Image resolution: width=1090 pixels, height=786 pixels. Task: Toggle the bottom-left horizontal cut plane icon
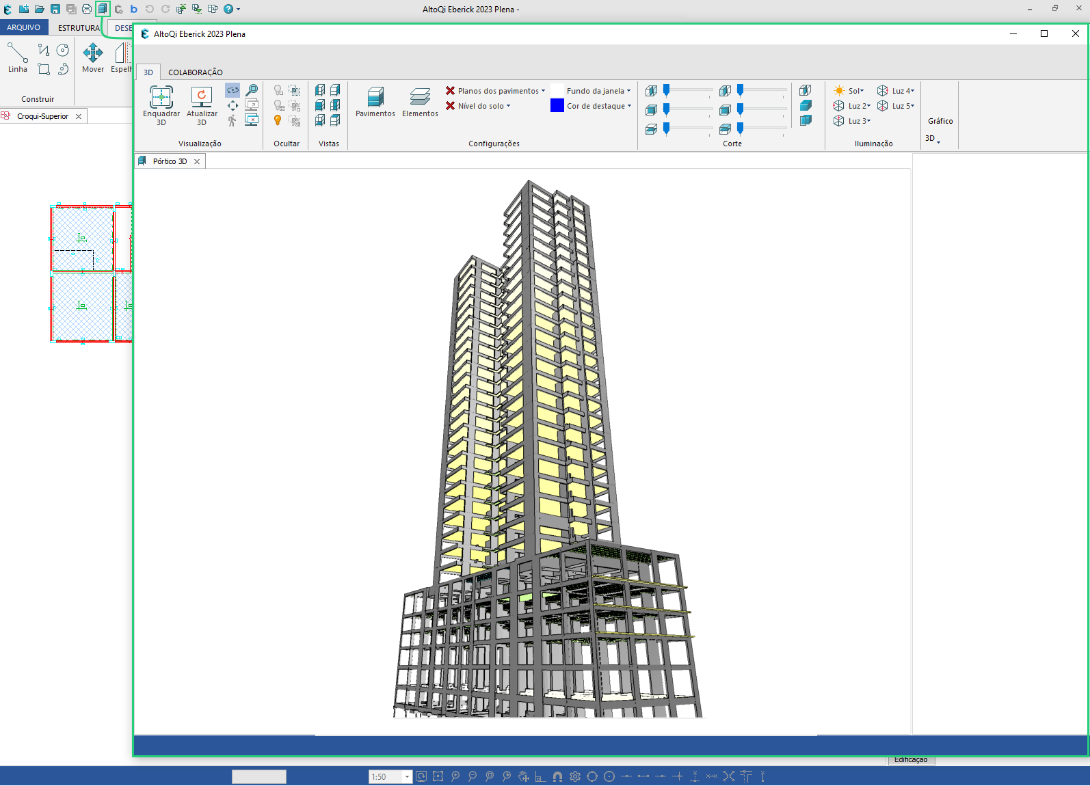point(651,129)
